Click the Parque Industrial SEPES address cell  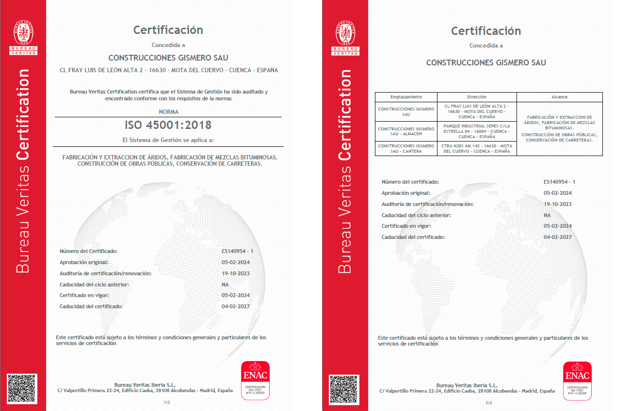click(x=476, y=131)
